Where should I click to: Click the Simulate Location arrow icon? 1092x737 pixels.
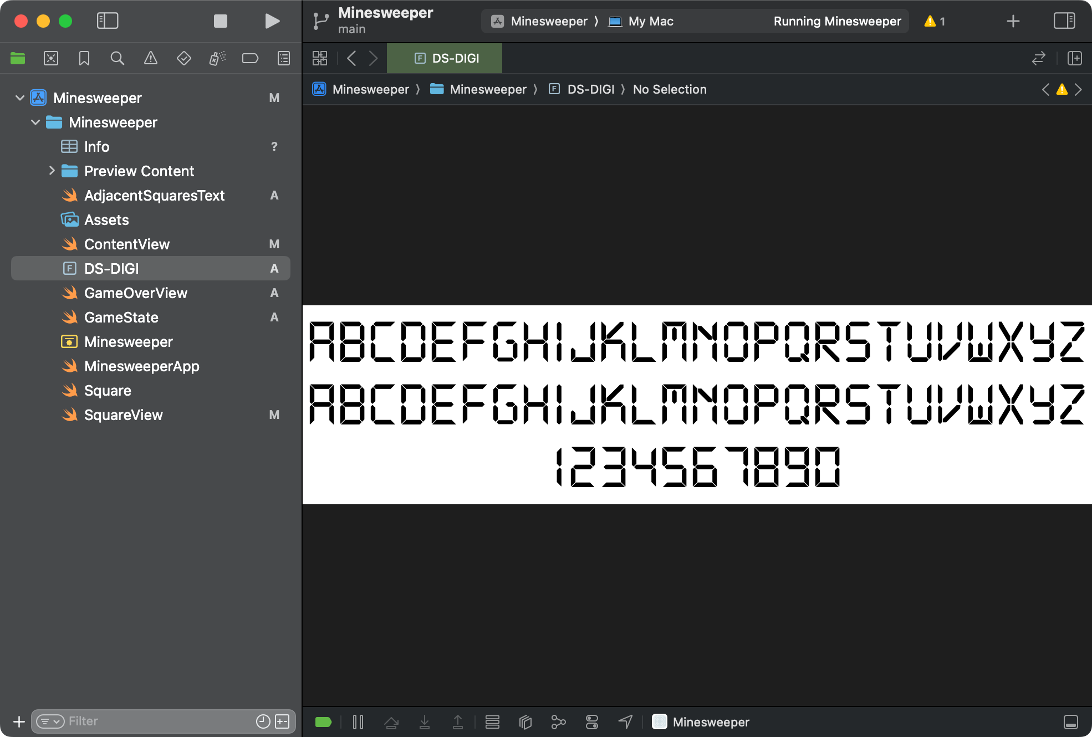pyautogui.click(x=625, y=721)
